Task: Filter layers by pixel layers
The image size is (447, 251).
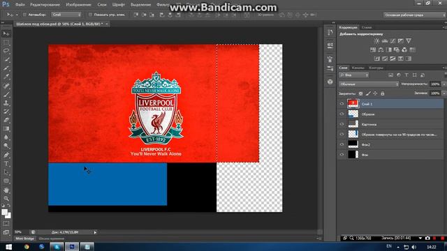Action: [390, 75]
